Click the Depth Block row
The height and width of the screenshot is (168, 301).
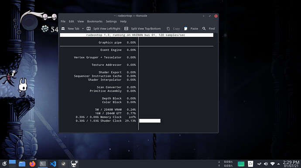119,99
